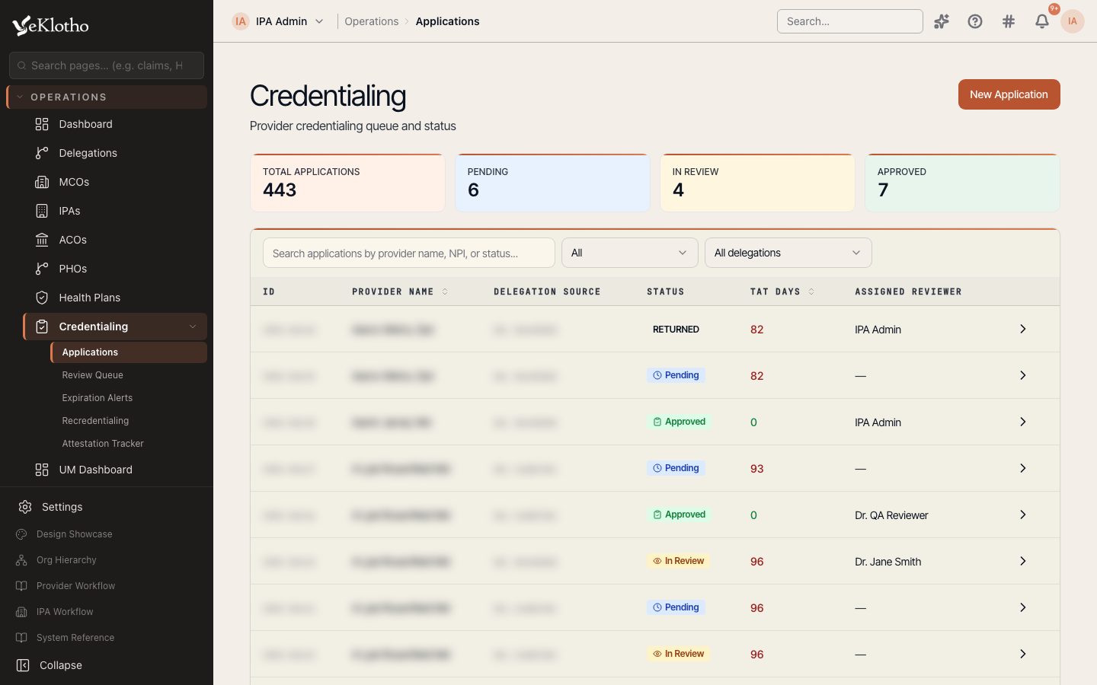Viewport: 1097px width, 685px height.
Task: Open the Dr. QA Reviewer row arrow
Action: pyautogui.click(x=1023, y=515)
